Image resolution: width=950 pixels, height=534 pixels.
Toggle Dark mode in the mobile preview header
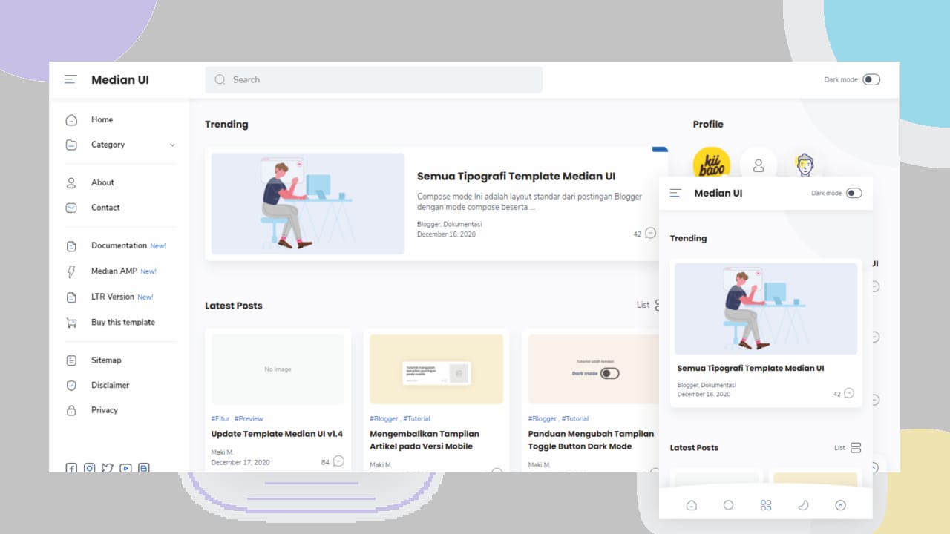click(x=854, y=193)
